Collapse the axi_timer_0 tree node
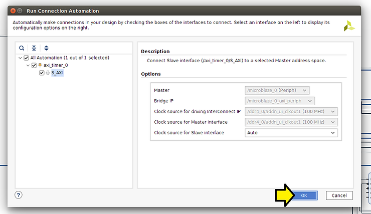Image resolution: width=371 pixels, height=214 pixels. coord(28,65)
